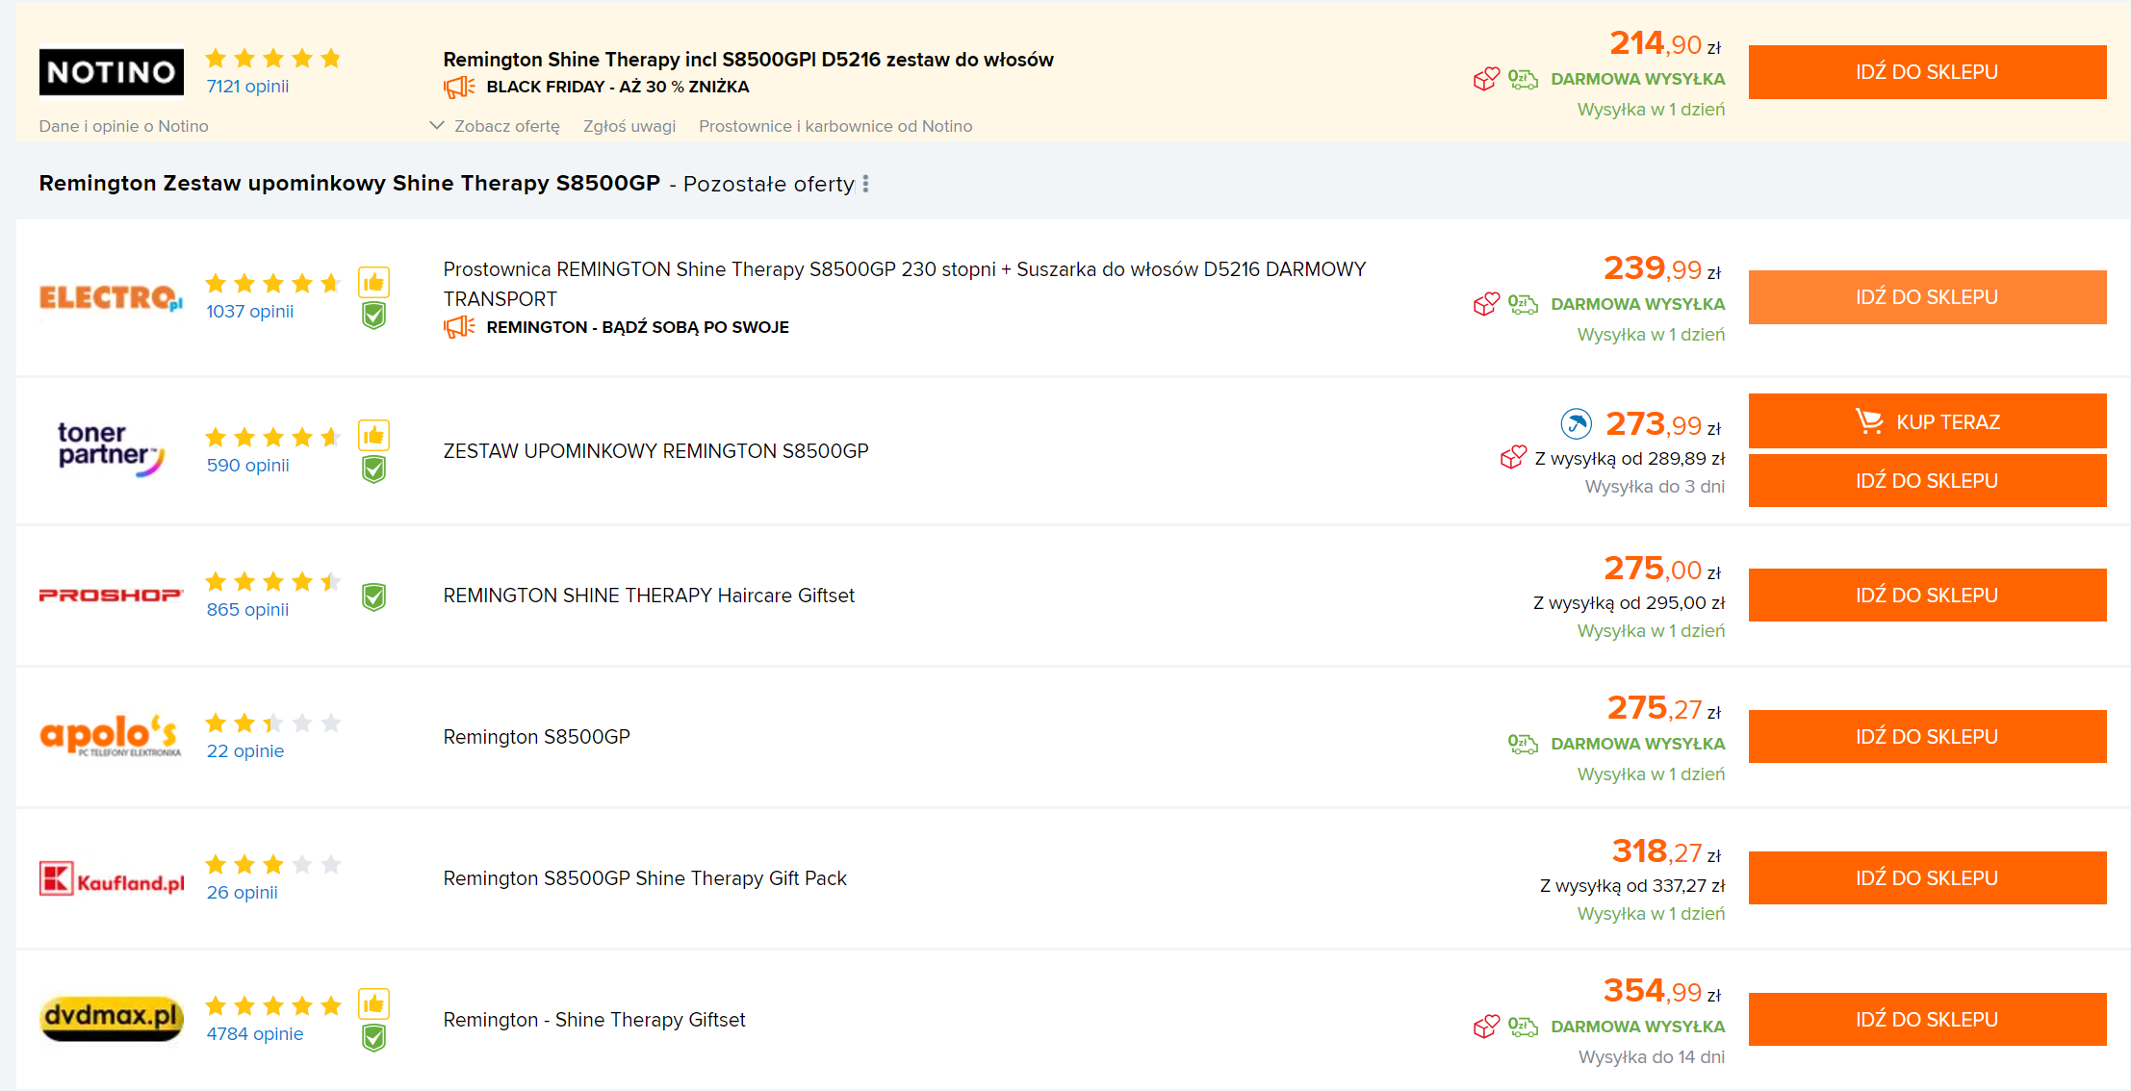Open 26 opinii for Kaufland.pl
Image resolution: width=2131 pixels, height=1091 pixels.
point(242,893)
